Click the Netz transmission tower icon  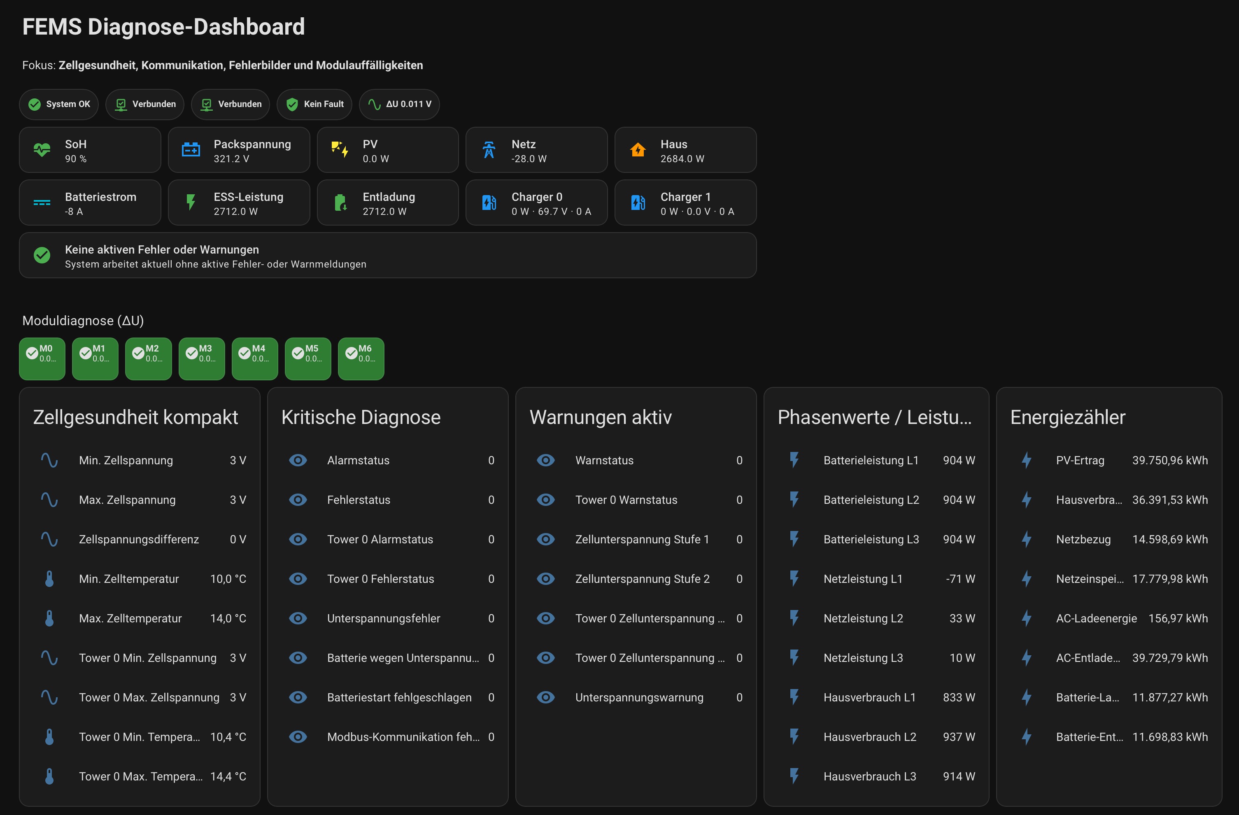488,150
